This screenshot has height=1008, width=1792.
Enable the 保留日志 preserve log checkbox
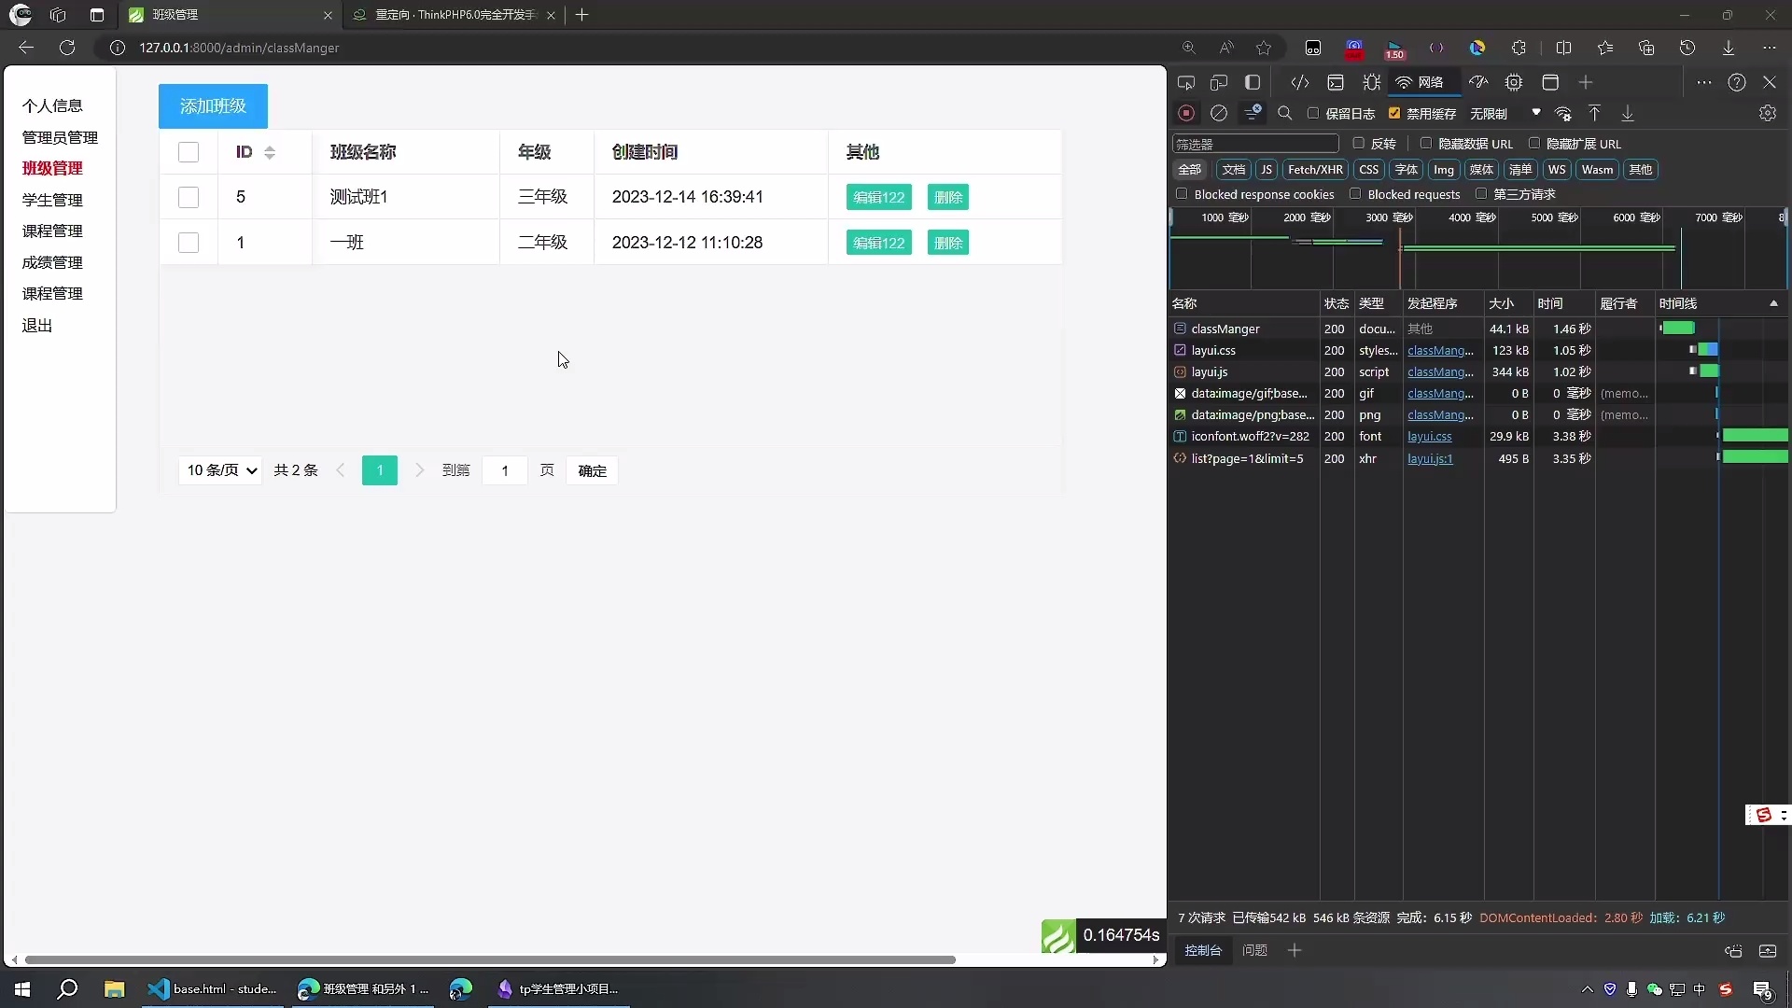pyautogui.click(x=1314, y=113)
